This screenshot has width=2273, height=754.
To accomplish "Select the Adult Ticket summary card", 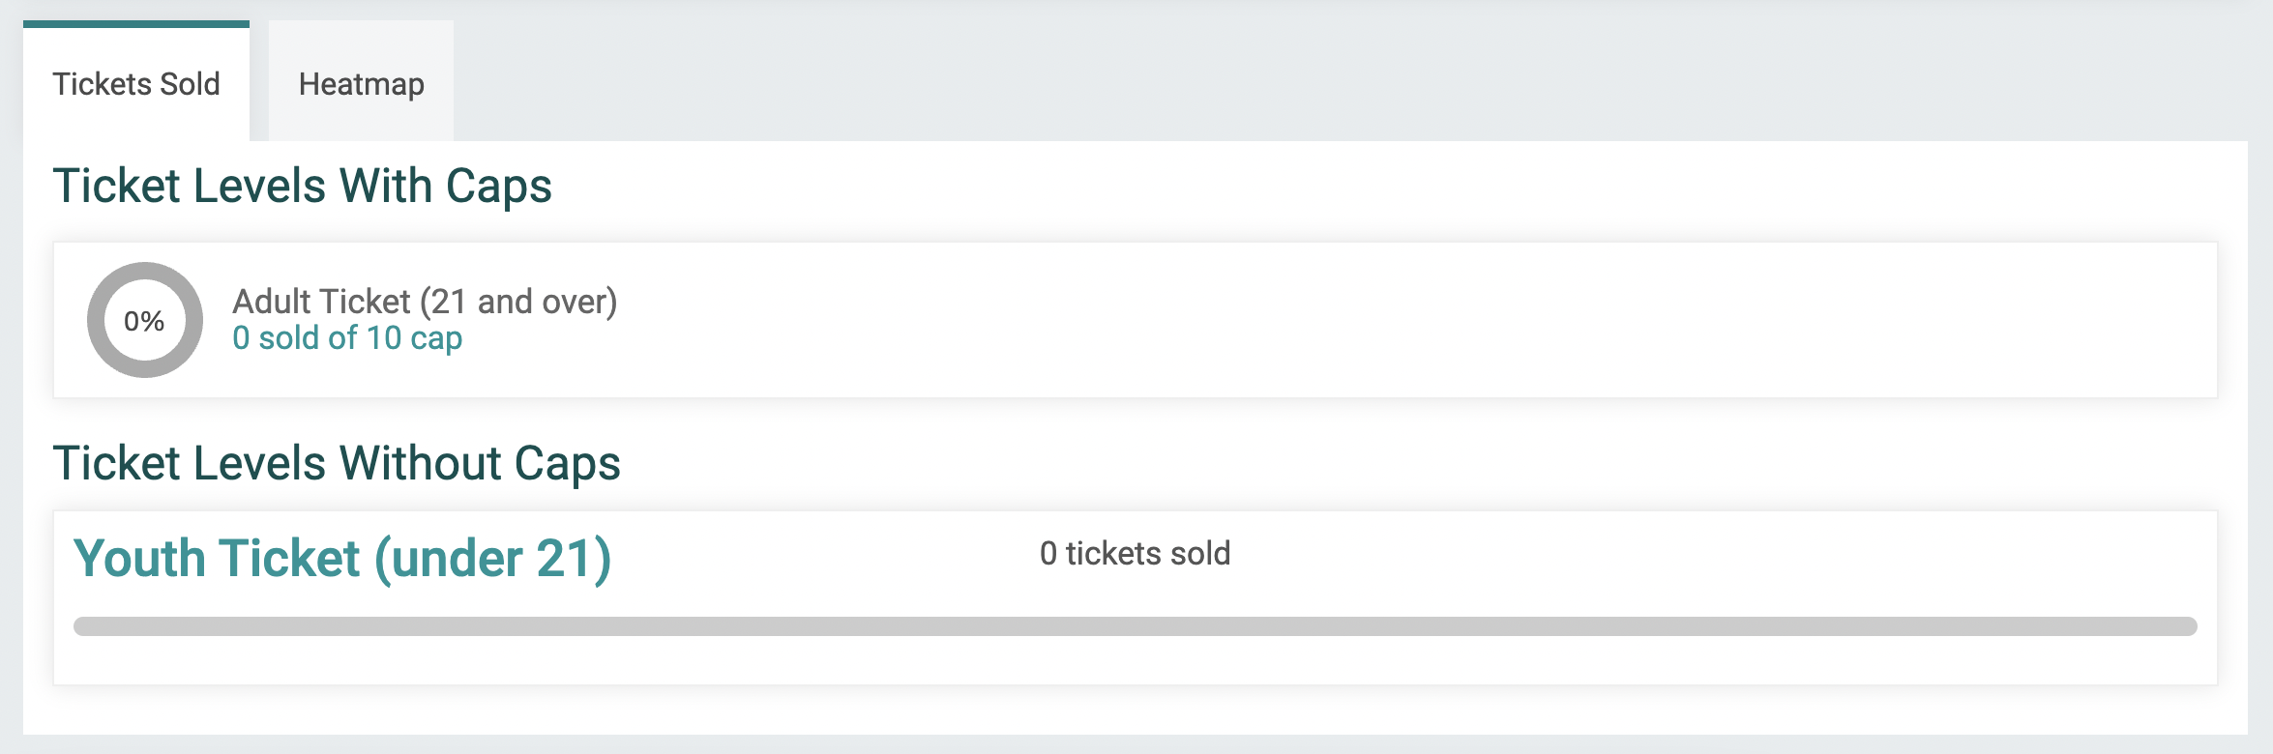I will (x=1136, y=318).
